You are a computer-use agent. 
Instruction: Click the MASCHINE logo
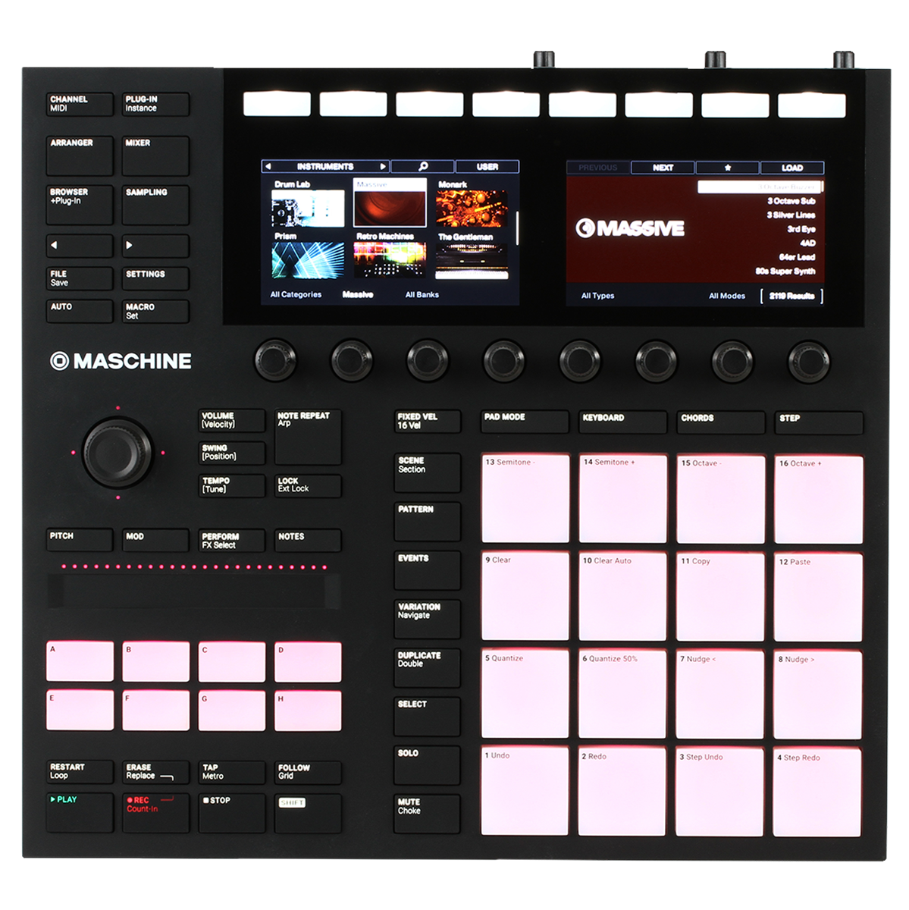[x=121, y=361]
